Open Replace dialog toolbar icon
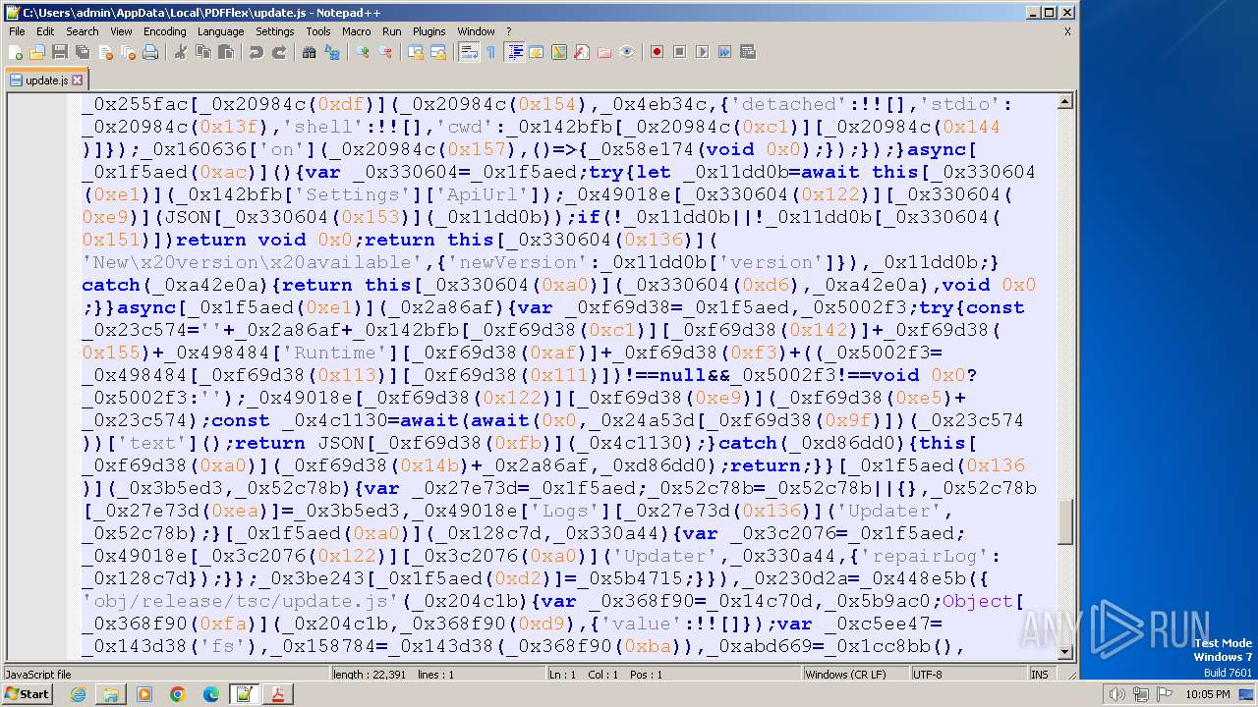1258x707 pixels. pyautogui.click(x=332, y=52)
